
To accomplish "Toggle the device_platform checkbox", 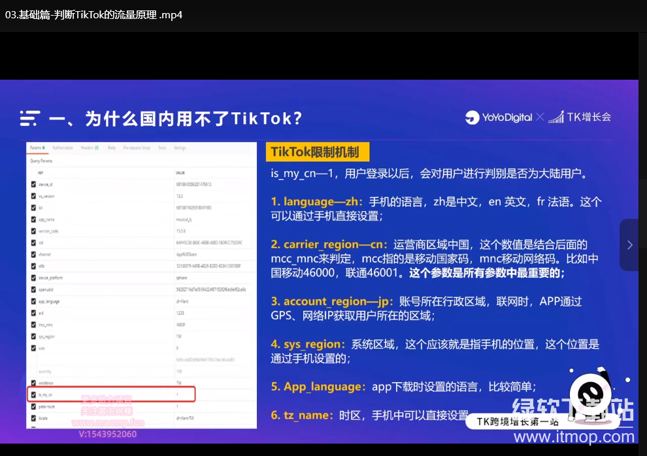I will pos(33,278).
